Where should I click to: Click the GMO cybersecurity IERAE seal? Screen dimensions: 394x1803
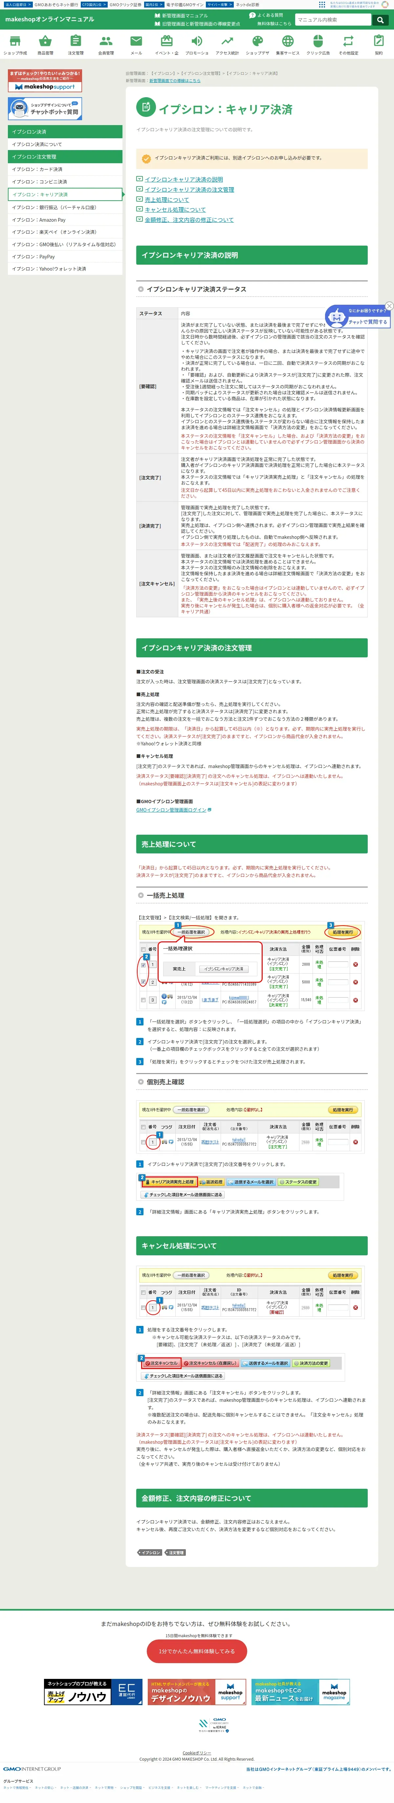click(213, 1725)
